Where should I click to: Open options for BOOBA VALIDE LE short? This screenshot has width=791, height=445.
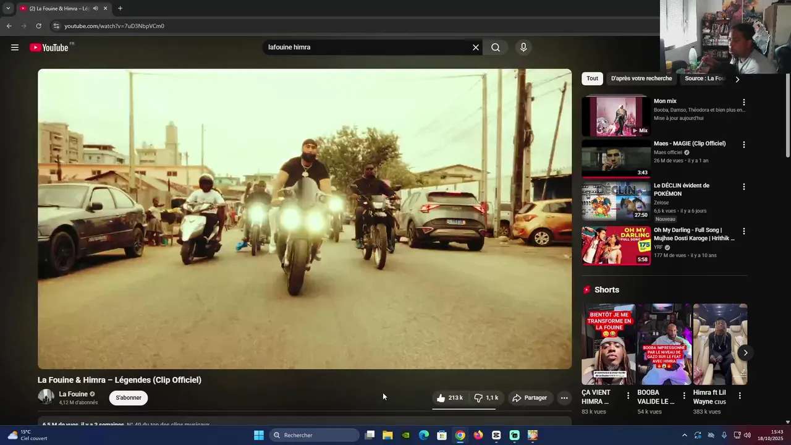(684, 396)
